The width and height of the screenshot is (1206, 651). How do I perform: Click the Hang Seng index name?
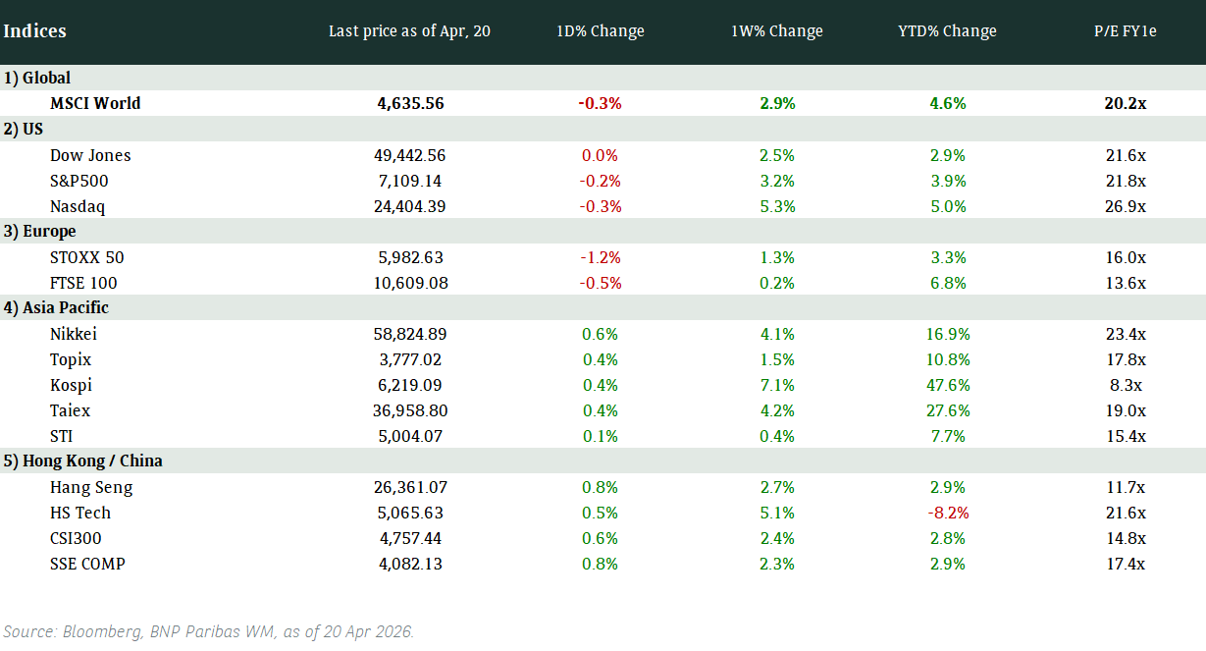91,487
